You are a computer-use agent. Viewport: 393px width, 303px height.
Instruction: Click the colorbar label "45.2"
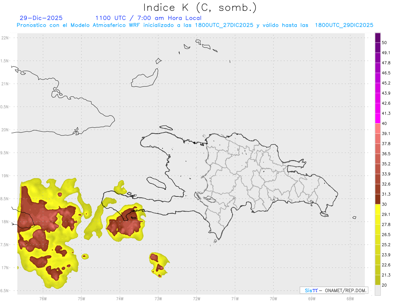click(386, 83)
